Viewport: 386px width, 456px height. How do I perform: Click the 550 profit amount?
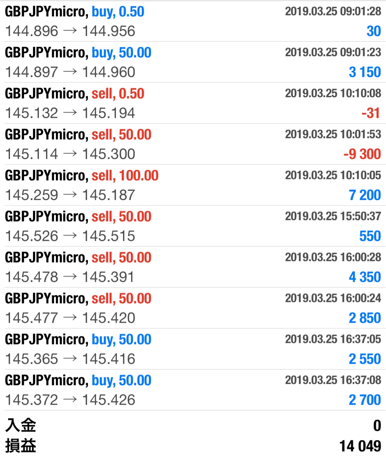(x=370, y=236)
